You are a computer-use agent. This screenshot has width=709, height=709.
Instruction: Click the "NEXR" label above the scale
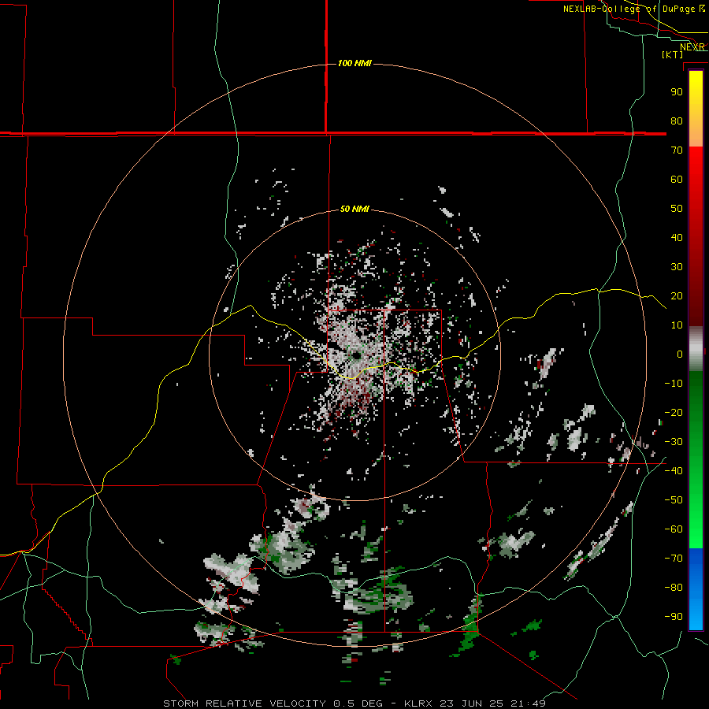click(x=692, y=47)
